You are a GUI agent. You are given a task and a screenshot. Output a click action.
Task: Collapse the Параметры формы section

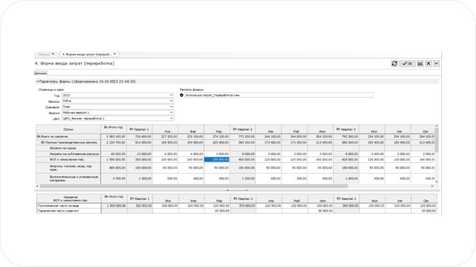coord(37,81)
